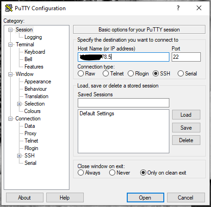Open the Behaviour settings category
Viewport: 211px width, 207px height.
pyautogui.click(x=36, y=89)
